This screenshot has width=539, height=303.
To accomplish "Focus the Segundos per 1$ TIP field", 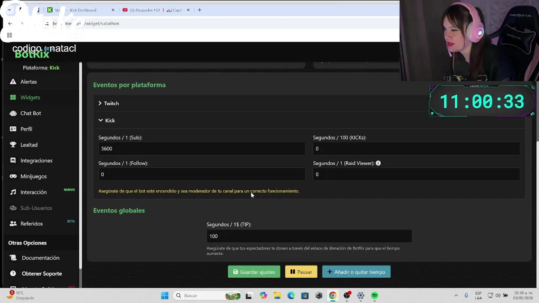I will pos(309,236).
